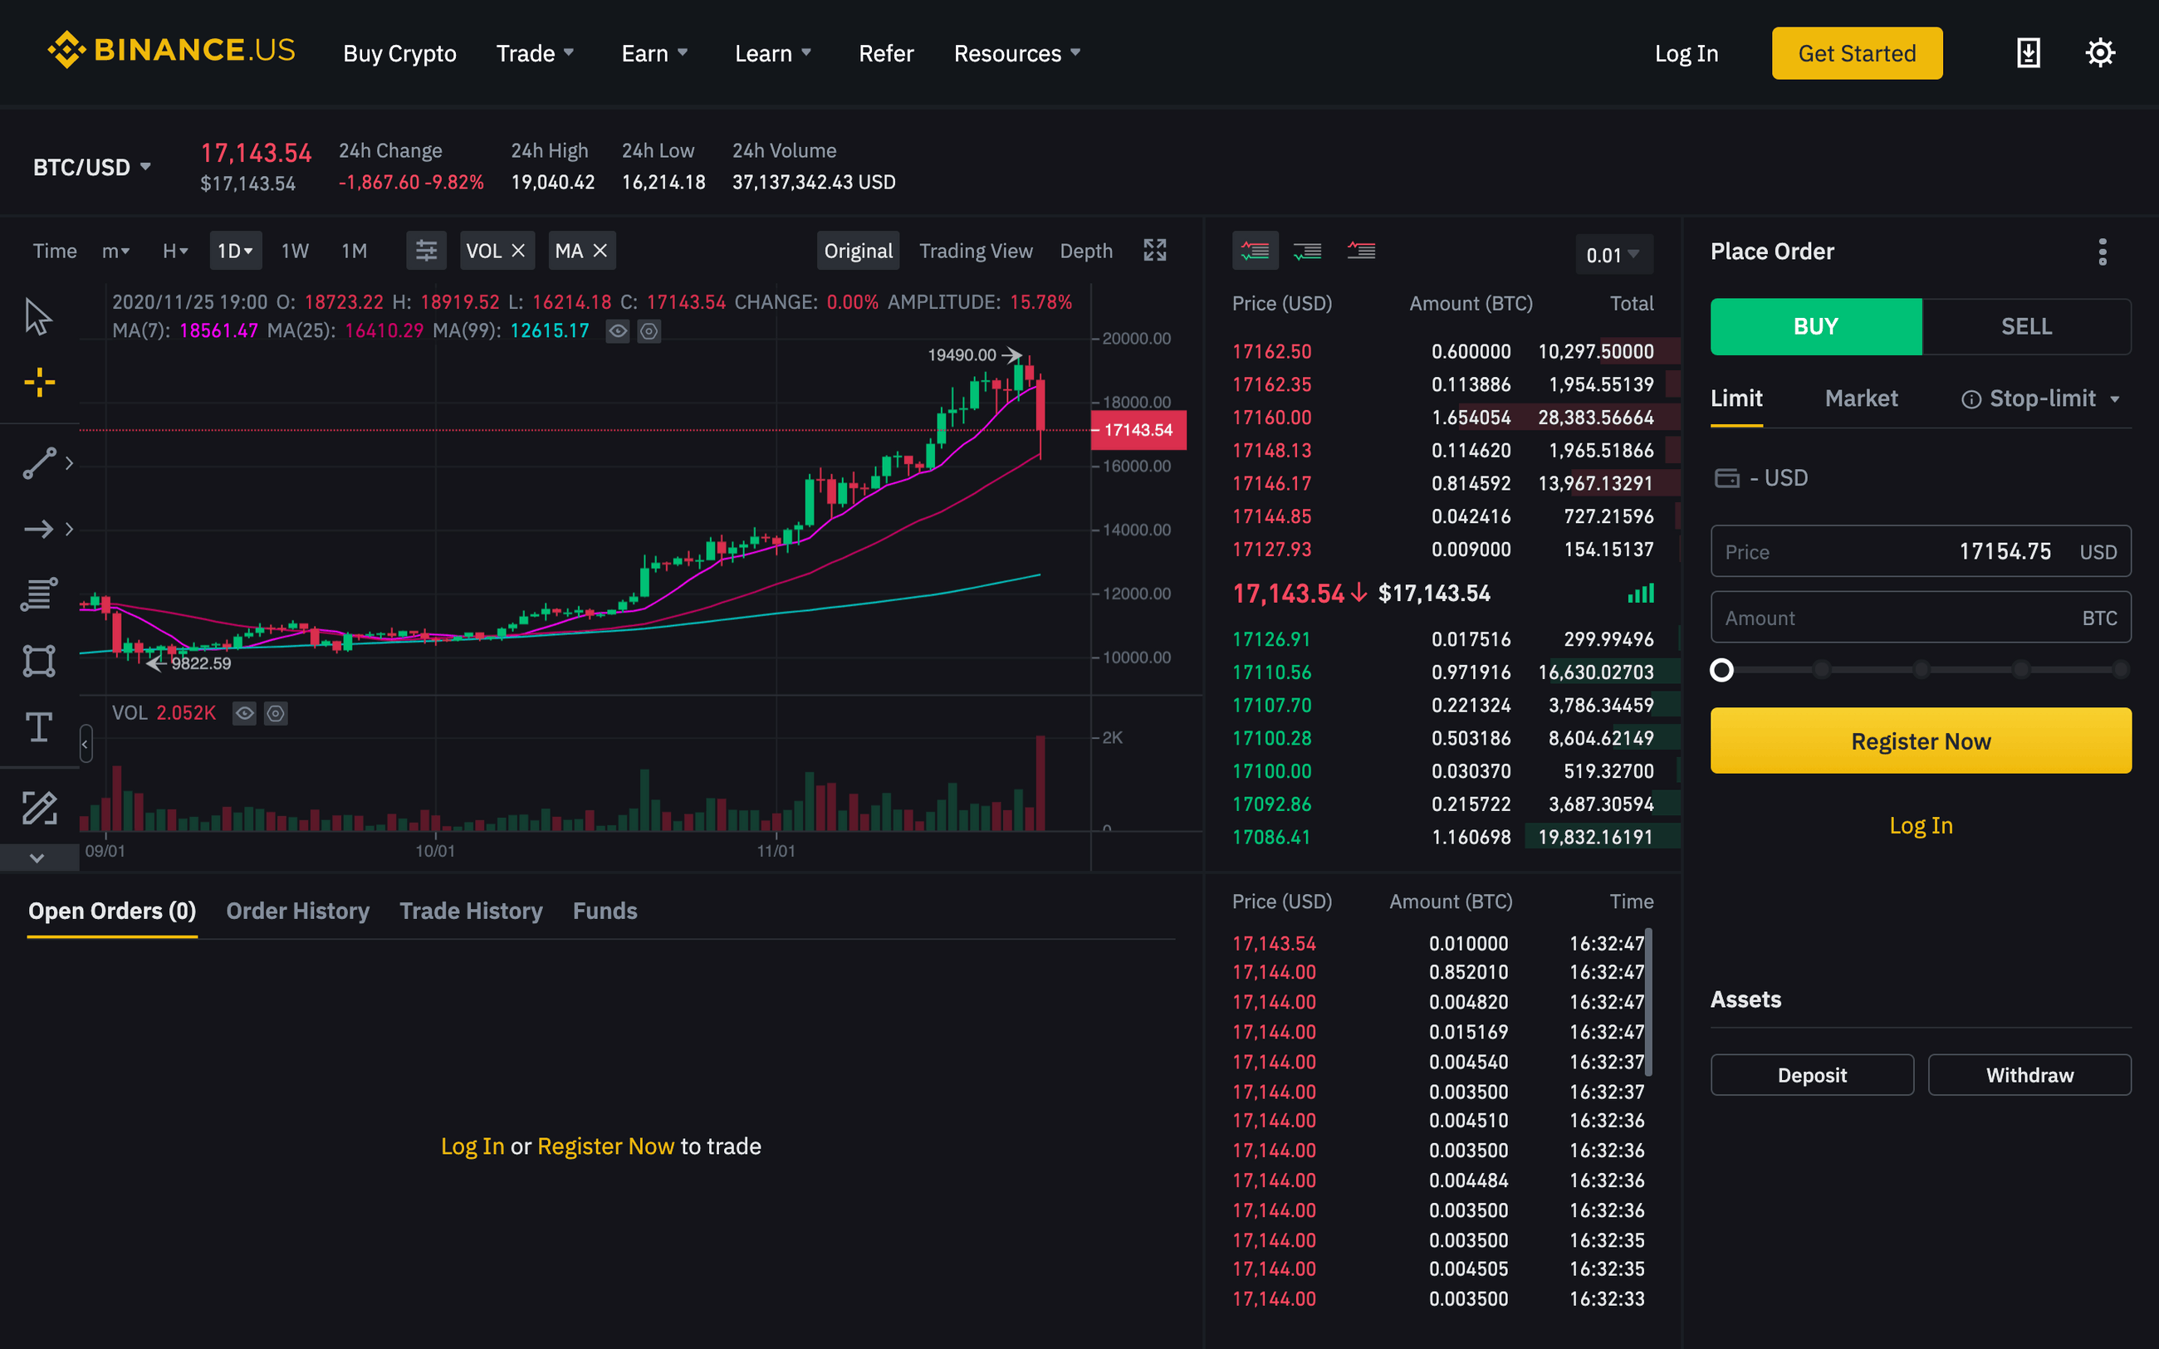Click the Stop-limit info icon
Image resolution: width=2159 pixels, height=1349 pixels.
[1971, 398]
